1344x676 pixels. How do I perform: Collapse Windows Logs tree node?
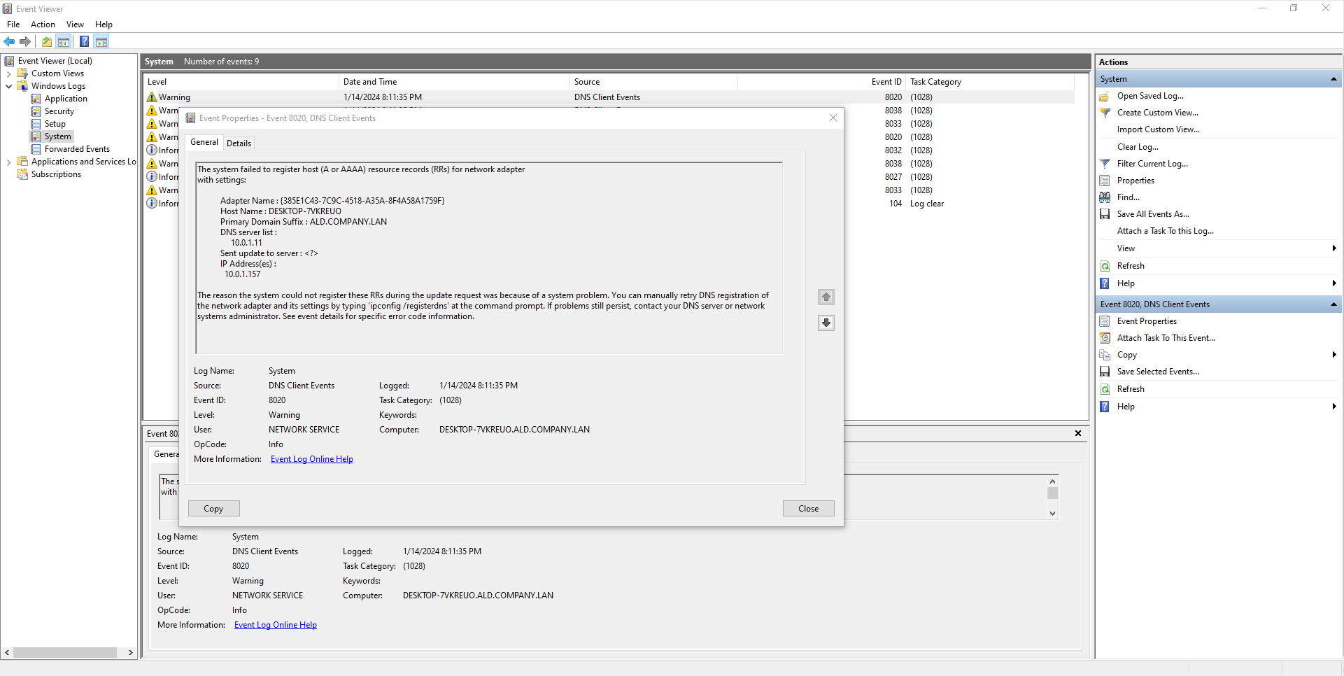(x=8, y=86)
